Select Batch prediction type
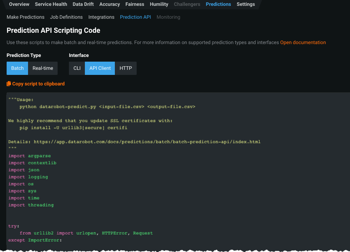This screenshot has height=252, width=350. tap(18, 68)
